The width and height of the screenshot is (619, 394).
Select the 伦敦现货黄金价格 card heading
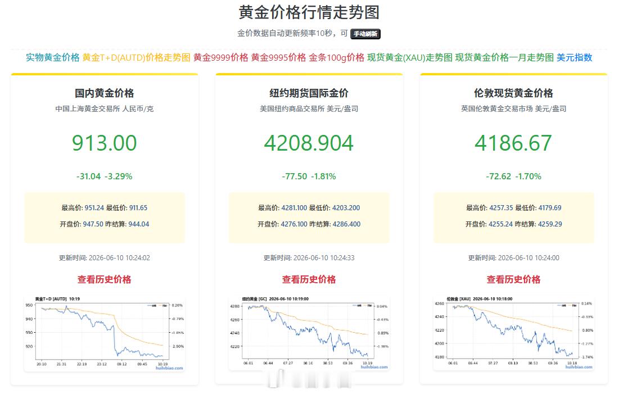click(x=513, y=93)
